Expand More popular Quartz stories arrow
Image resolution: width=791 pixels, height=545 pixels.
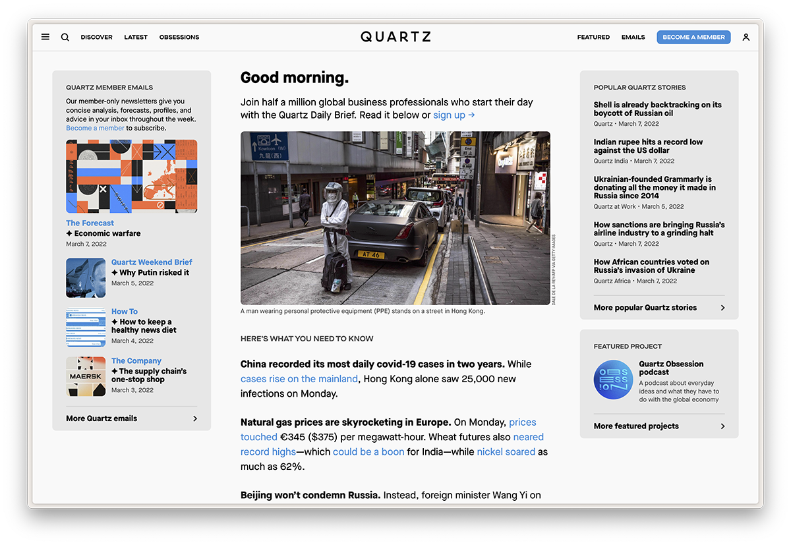[x=722, y=308]
